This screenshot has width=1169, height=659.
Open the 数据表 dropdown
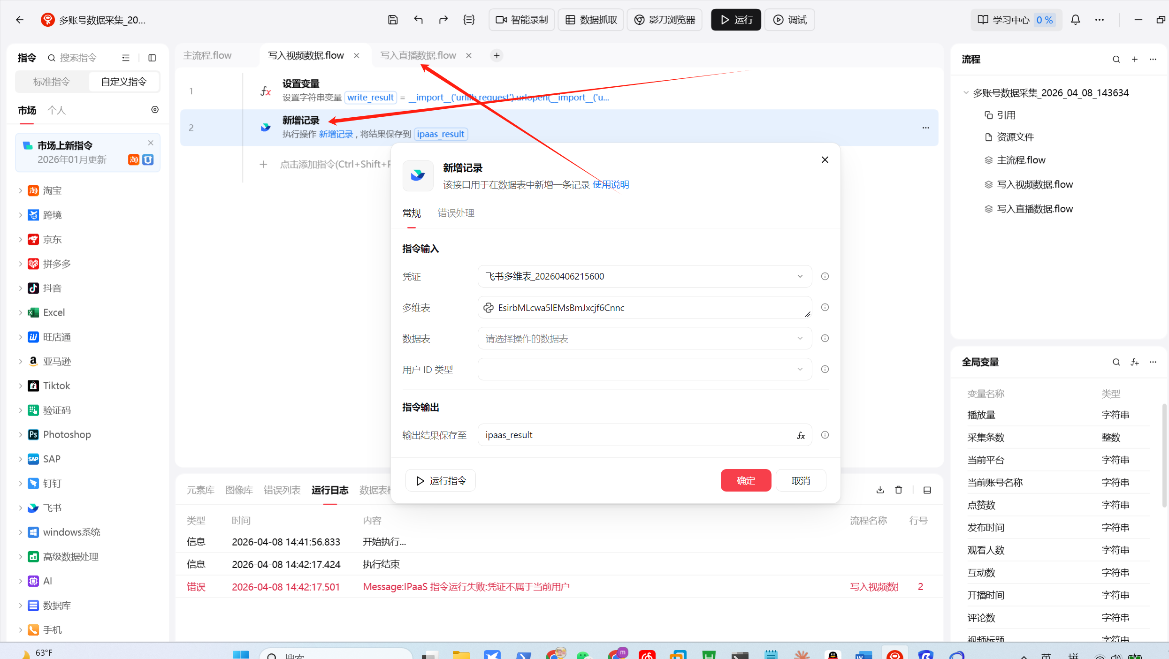point(644,339)
